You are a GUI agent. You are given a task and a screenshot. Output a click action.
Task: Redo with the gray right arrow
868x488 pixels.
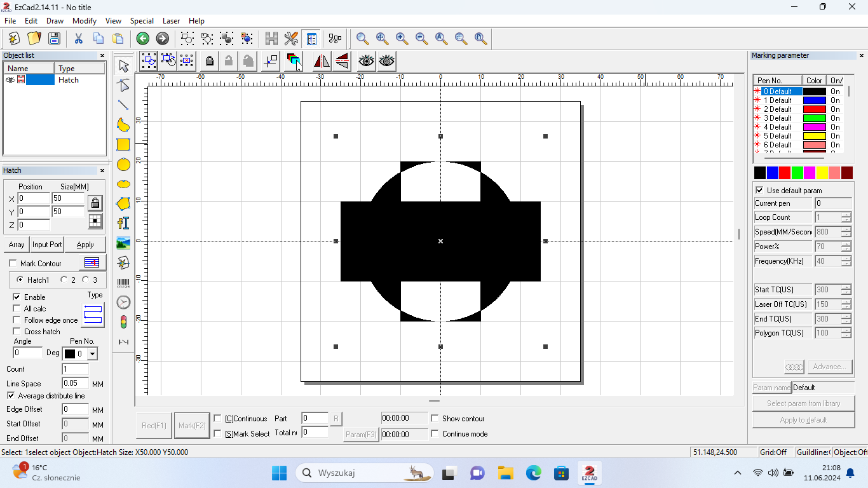(163, 38)
